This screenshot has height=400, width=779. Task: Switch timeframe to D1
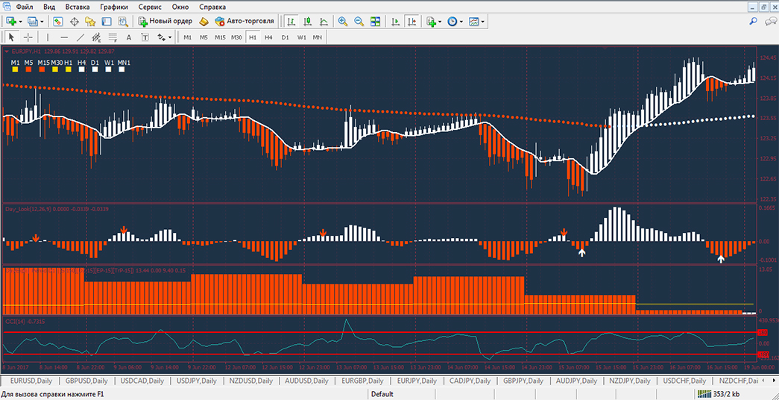[x=285, y=37]
